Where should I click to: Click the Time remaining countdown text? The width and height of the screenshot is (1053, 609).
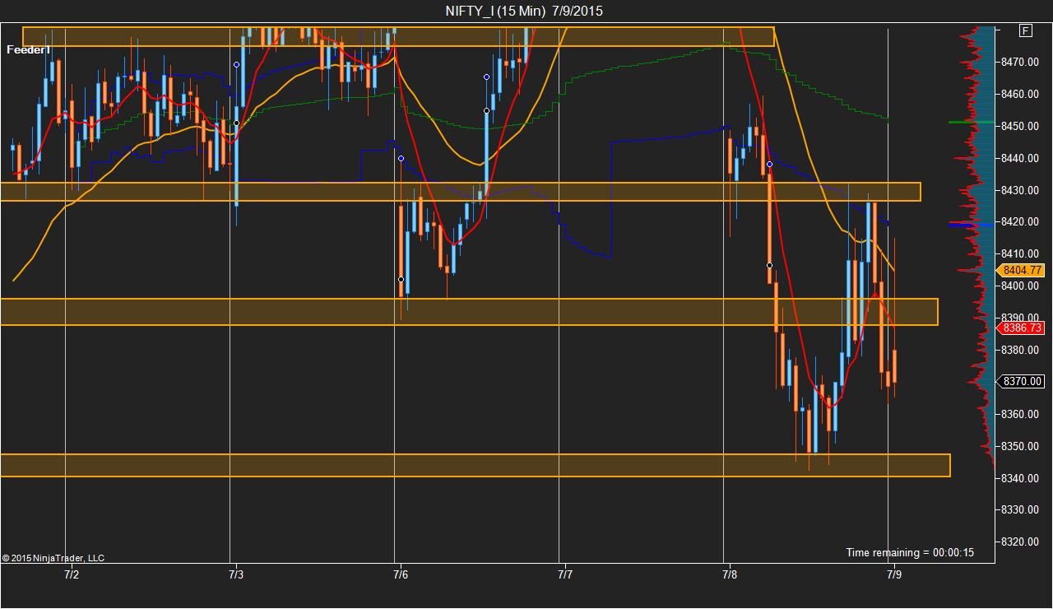(910, 552)
